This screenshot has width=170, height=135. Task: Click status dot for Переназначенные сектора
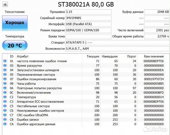point(5,74)
